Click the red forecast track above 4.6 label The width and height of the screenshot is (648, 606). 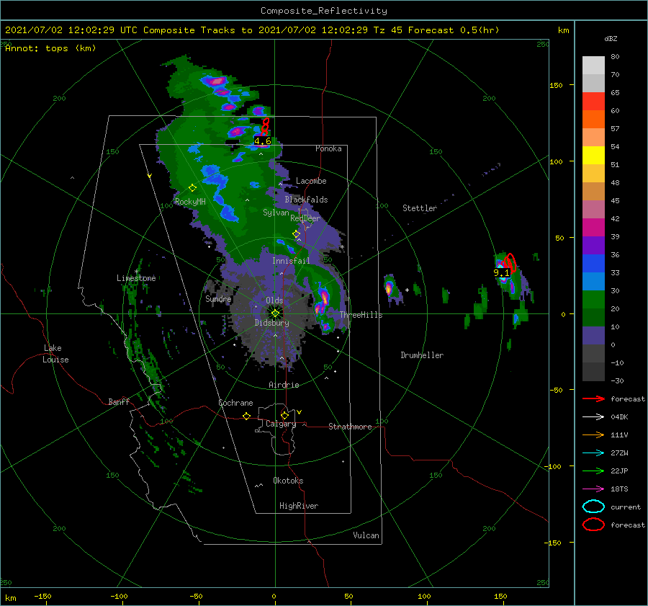click(265, 127)
